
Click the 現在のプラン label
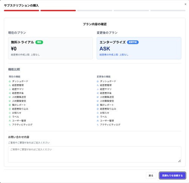coord(17,33)
